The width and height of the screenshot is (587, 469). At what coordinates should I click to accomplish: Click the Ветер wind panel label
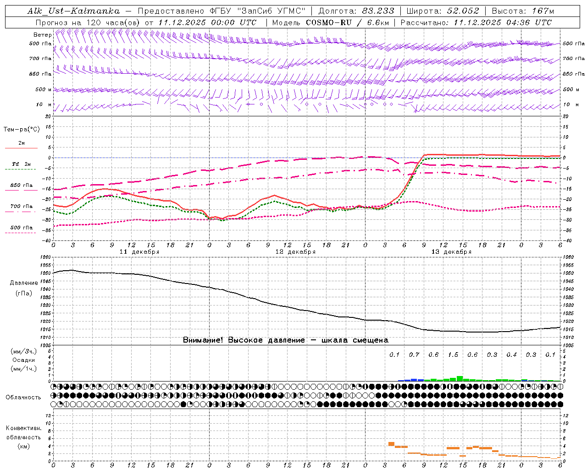point(43,35)
